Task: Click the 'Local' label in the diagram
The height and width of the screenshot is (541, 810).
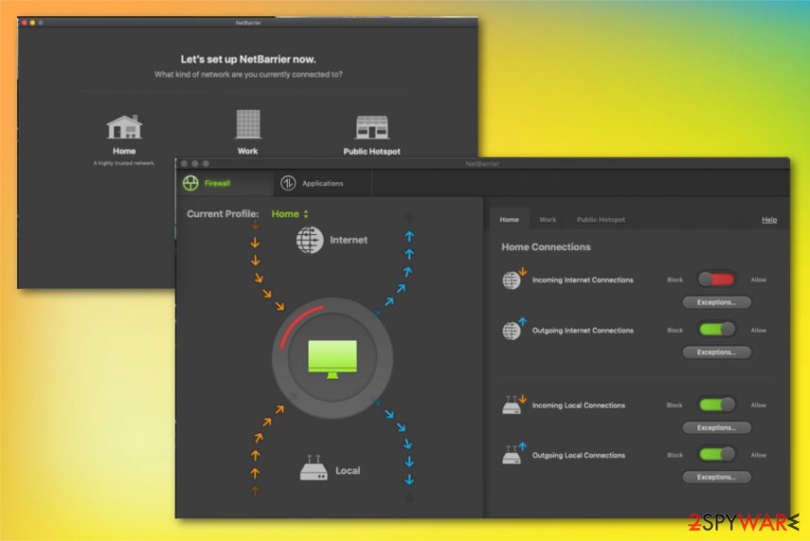Action: pos(347,471)
